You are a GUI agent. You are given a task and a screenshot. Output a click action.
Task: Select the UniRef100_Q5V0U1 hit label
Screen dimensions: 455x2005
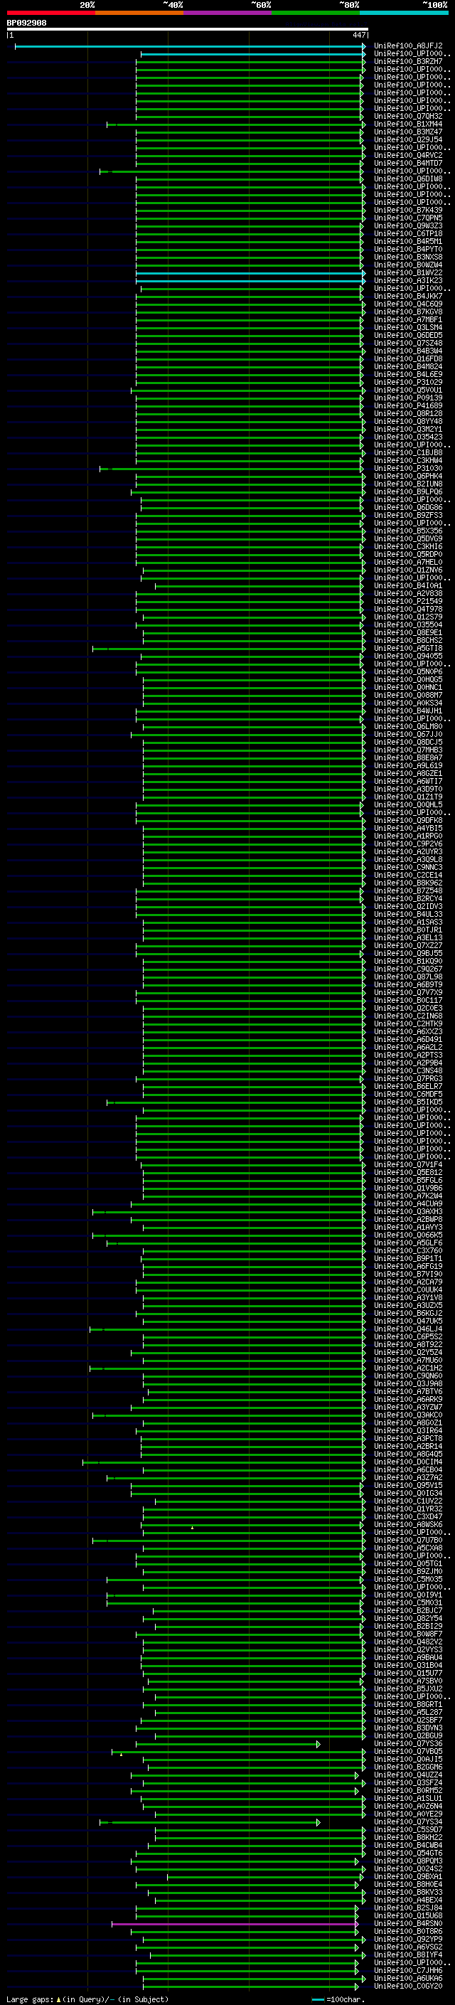click(408, 390)
